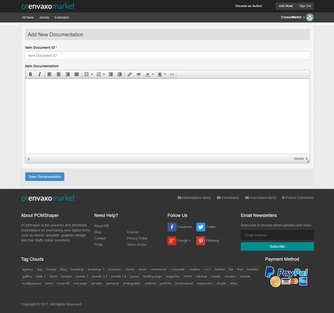Click Sign Out button
The image size is (334, 313).
(305, 6)
